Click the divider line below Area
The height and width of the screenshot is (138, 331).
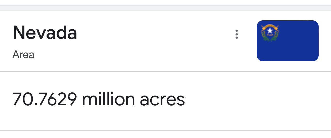pos(165,72)
